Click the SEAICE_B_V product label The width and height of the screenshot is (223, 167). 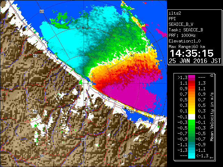181,24
